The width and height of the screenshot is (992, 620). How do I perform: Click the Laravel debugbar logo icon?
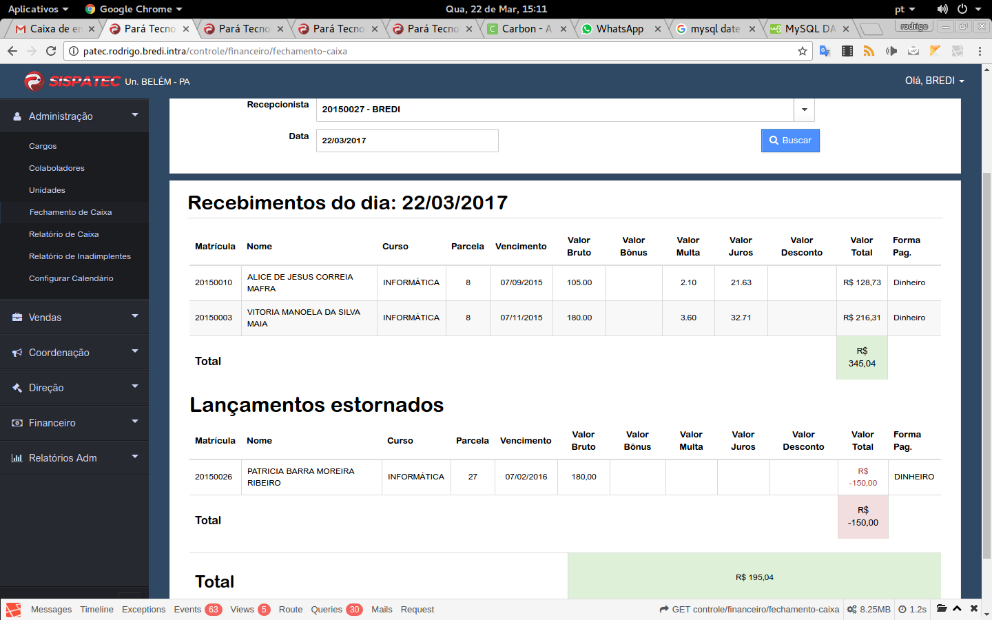point(13,610)
